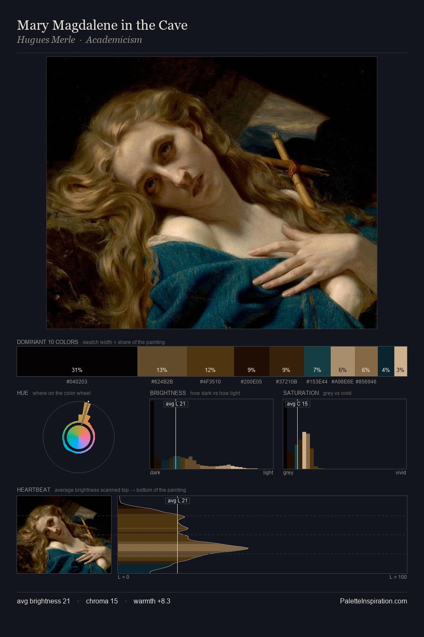Screen dimensions: 424x637
Task: Select the 6% swatch above #856946
Action: coord(366,361)
